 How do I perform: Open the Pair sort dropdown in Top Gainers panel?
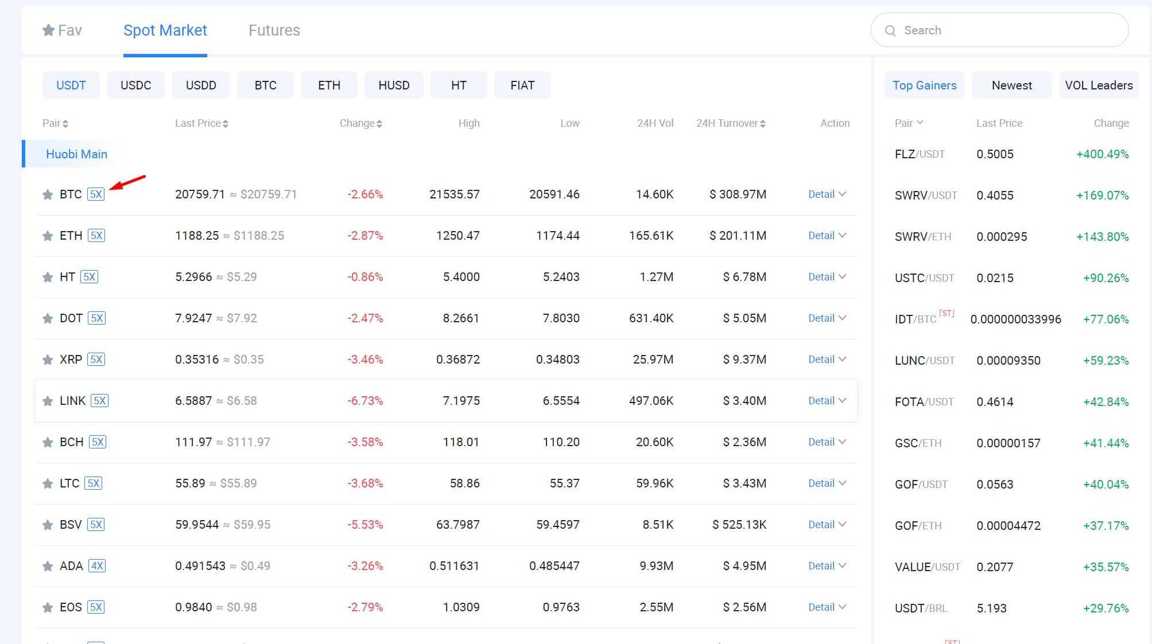(910, 123)
